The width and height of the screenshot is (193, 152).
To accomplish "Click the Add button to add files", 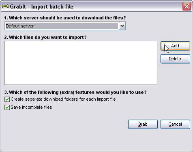I will [175, 46].
